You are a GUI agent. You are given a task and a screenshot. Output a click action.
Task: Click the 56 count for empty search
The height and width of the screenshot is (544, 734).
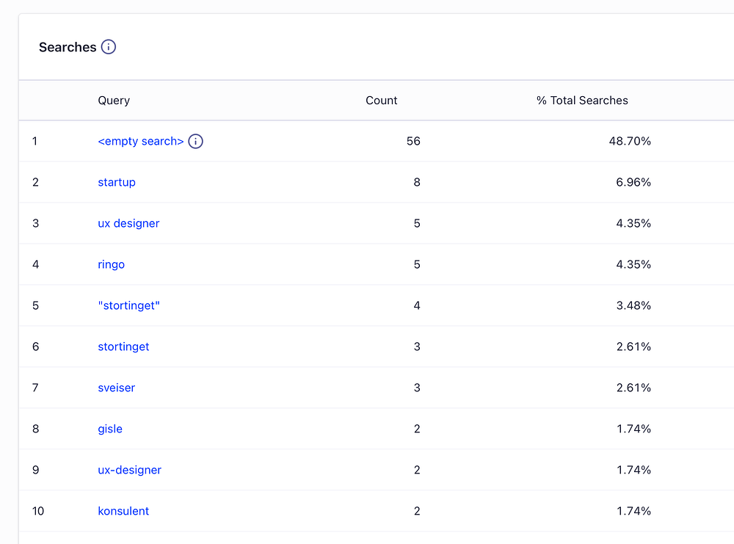pos(413,141)
